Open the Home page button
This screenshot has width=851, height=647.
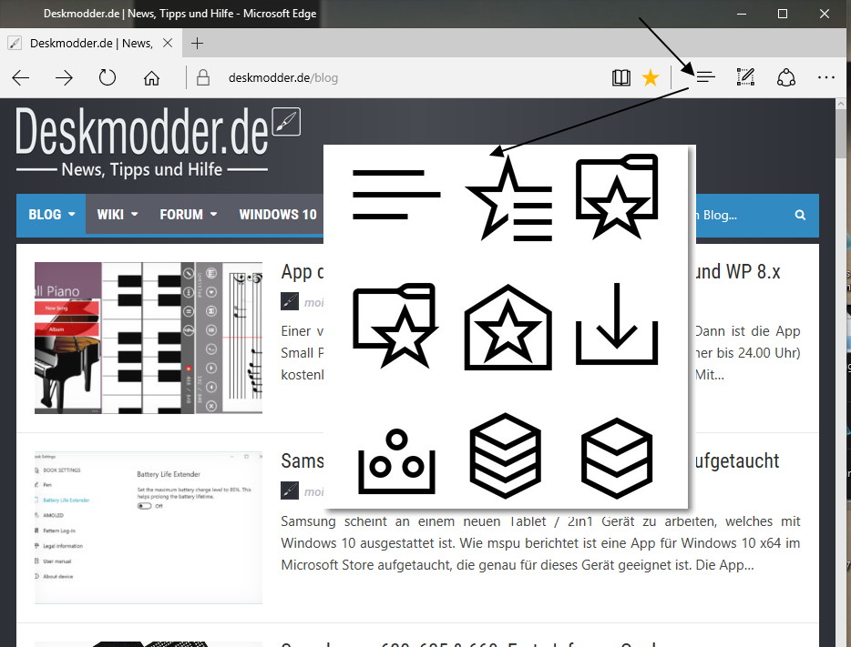tap(151, 78)
